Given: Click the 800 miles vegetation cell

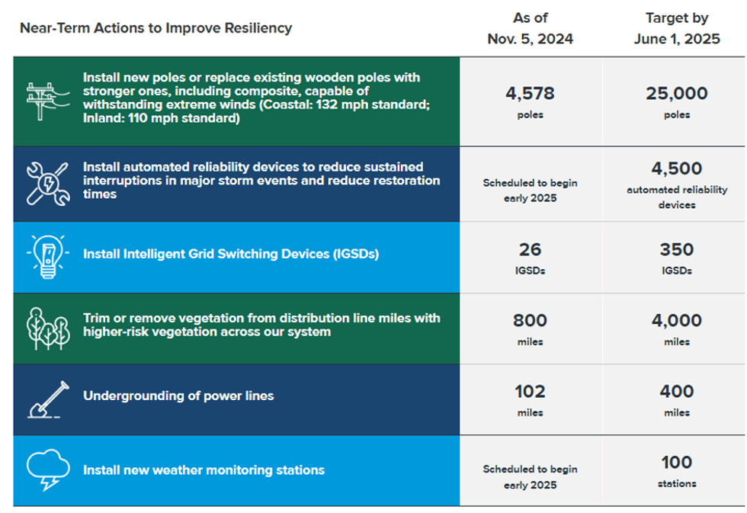Looking at the screenshot, I should tap(531, 329).
